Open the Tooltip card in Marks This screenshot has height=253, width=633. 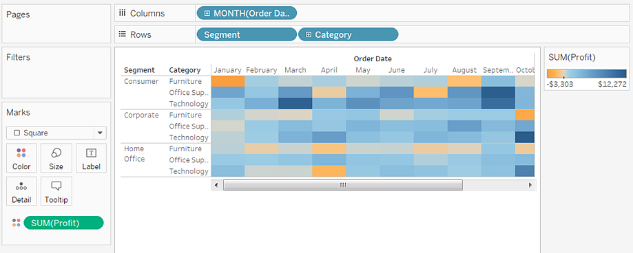point(56,191)
